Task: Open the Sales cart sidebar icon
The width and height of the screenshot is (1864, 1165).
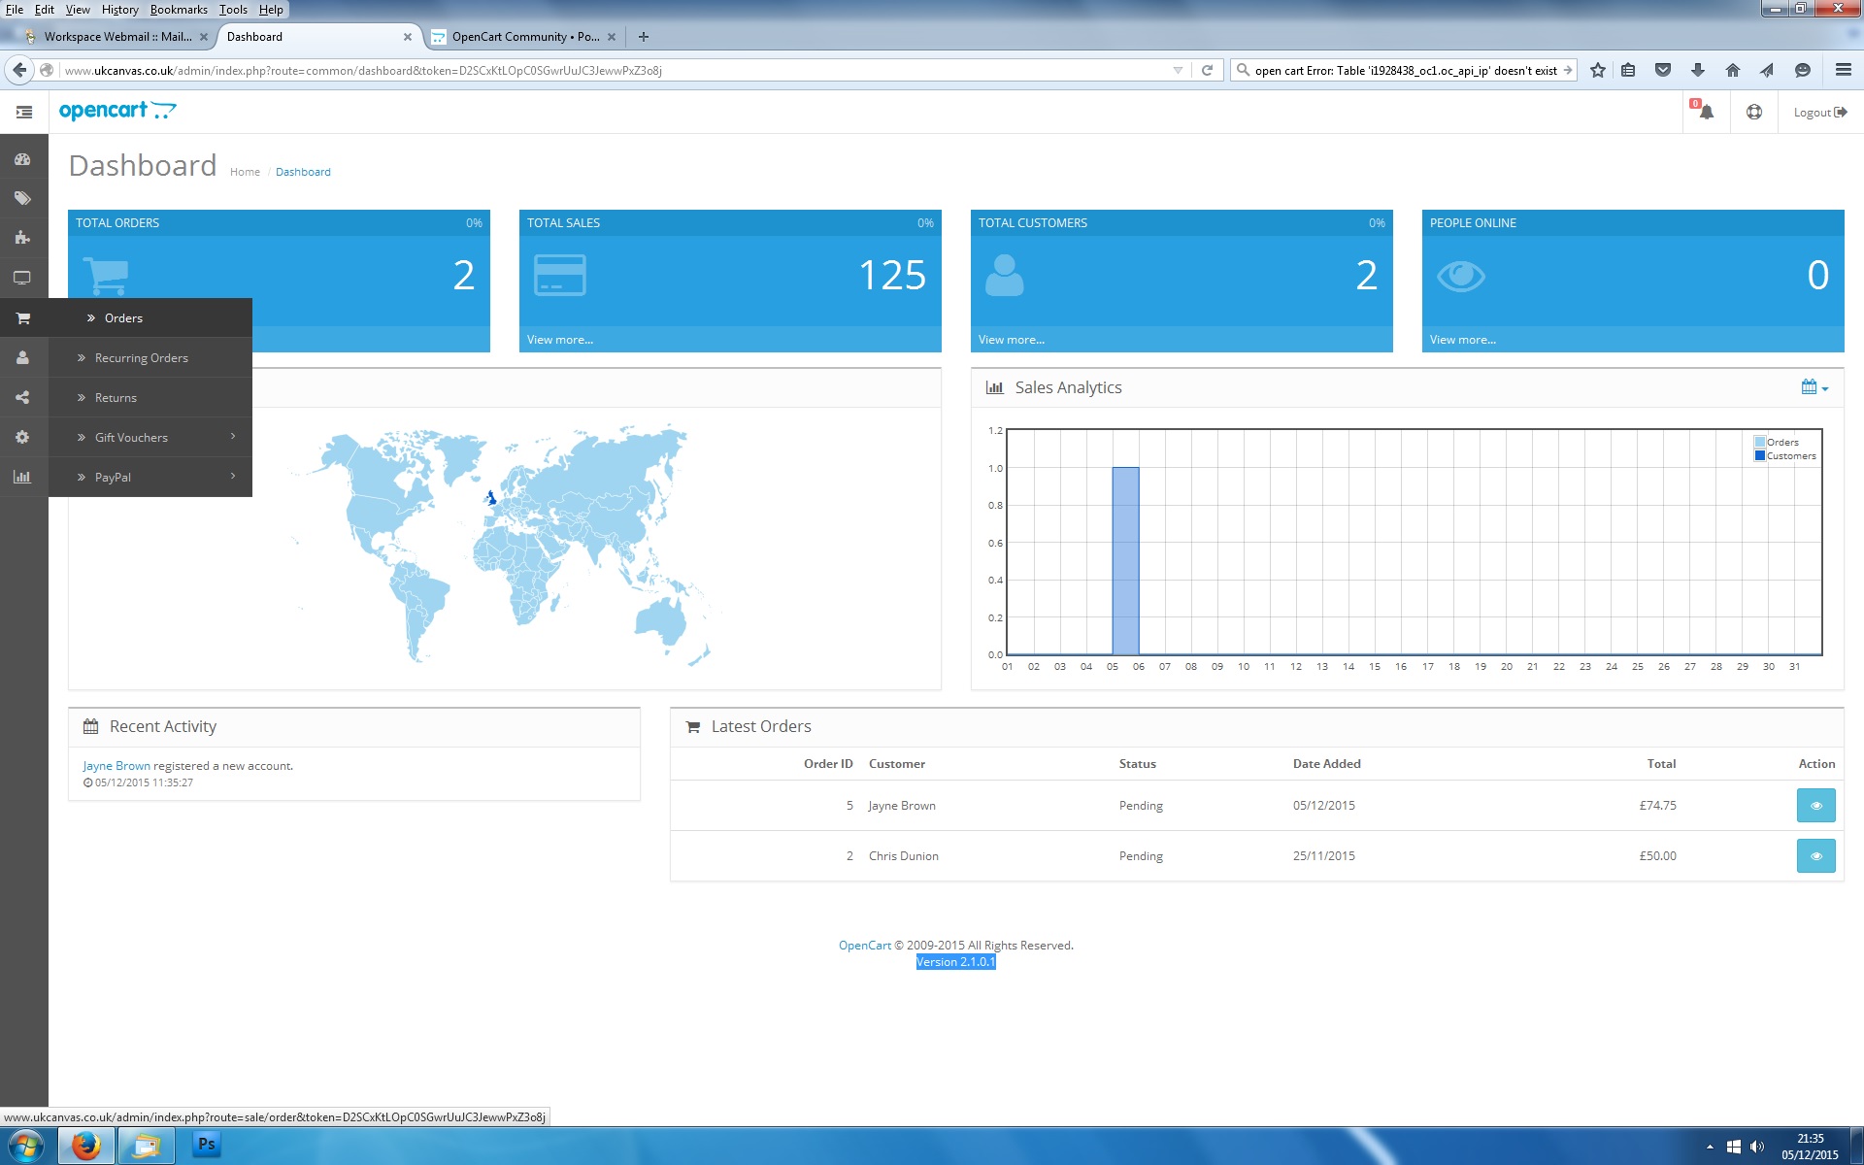Action: [22, 318]
